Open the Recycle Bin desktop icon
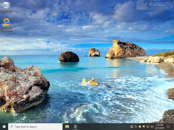Screen dimensions: 174x130 pyautogui.click(x=6, y=5)
